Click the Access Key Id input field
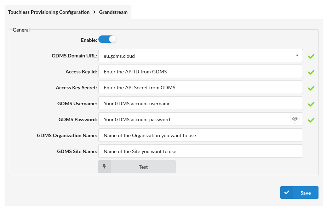The image size is (327, 212). pos(200,71)
